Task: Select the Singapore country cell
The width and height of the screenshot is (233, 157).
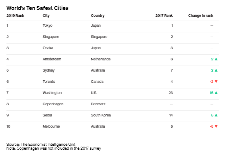Action: (99, 37)
